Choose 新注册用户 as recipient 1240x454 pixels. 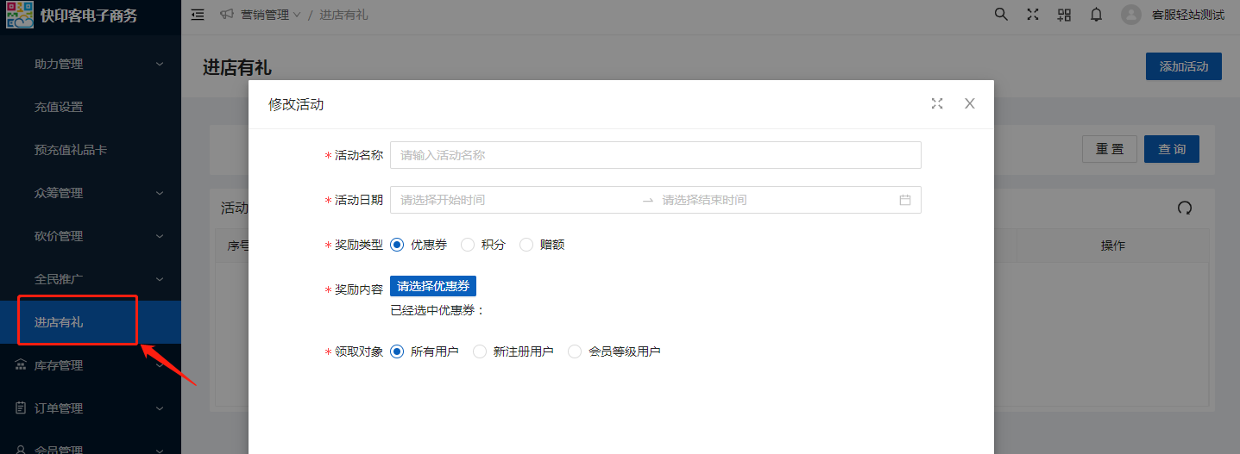tap(480, 351)
